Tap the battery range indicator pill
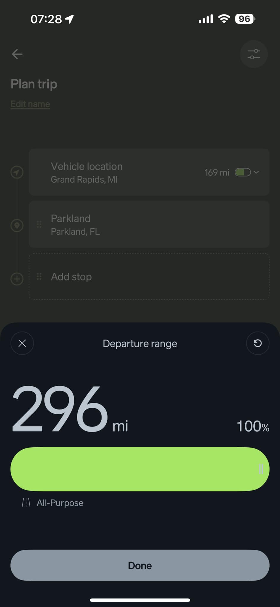Screen dimensions: 280x607 (x=243, y=172)
